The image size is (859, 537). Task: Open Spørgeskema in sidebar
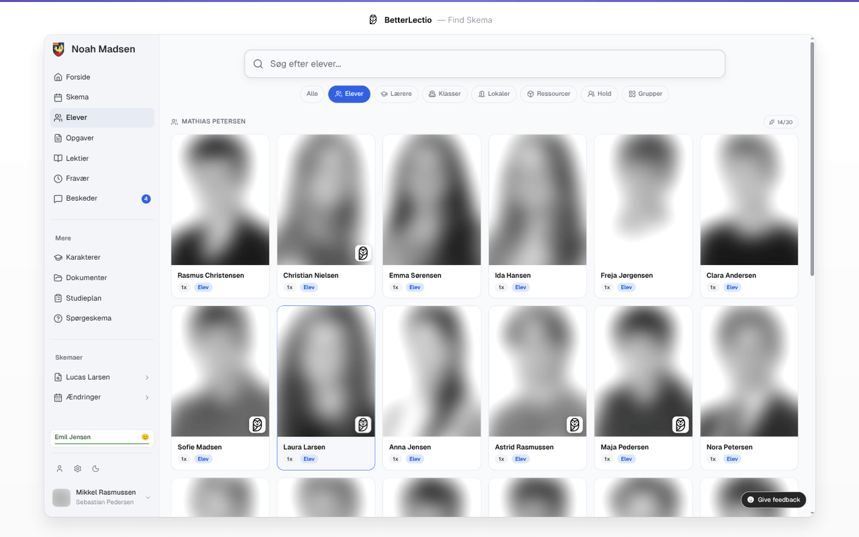[x=102, y=318]
